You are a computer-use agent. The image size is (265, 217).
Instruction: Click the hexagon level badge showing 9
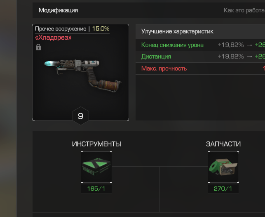[x=81, y=116]
